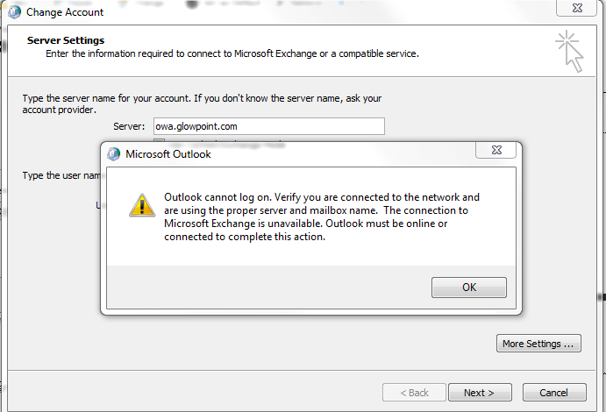The image size is (606, 412).
Task: Click the Microsoft Outlook dialog globe icon
Action: [x=113, y=154]
